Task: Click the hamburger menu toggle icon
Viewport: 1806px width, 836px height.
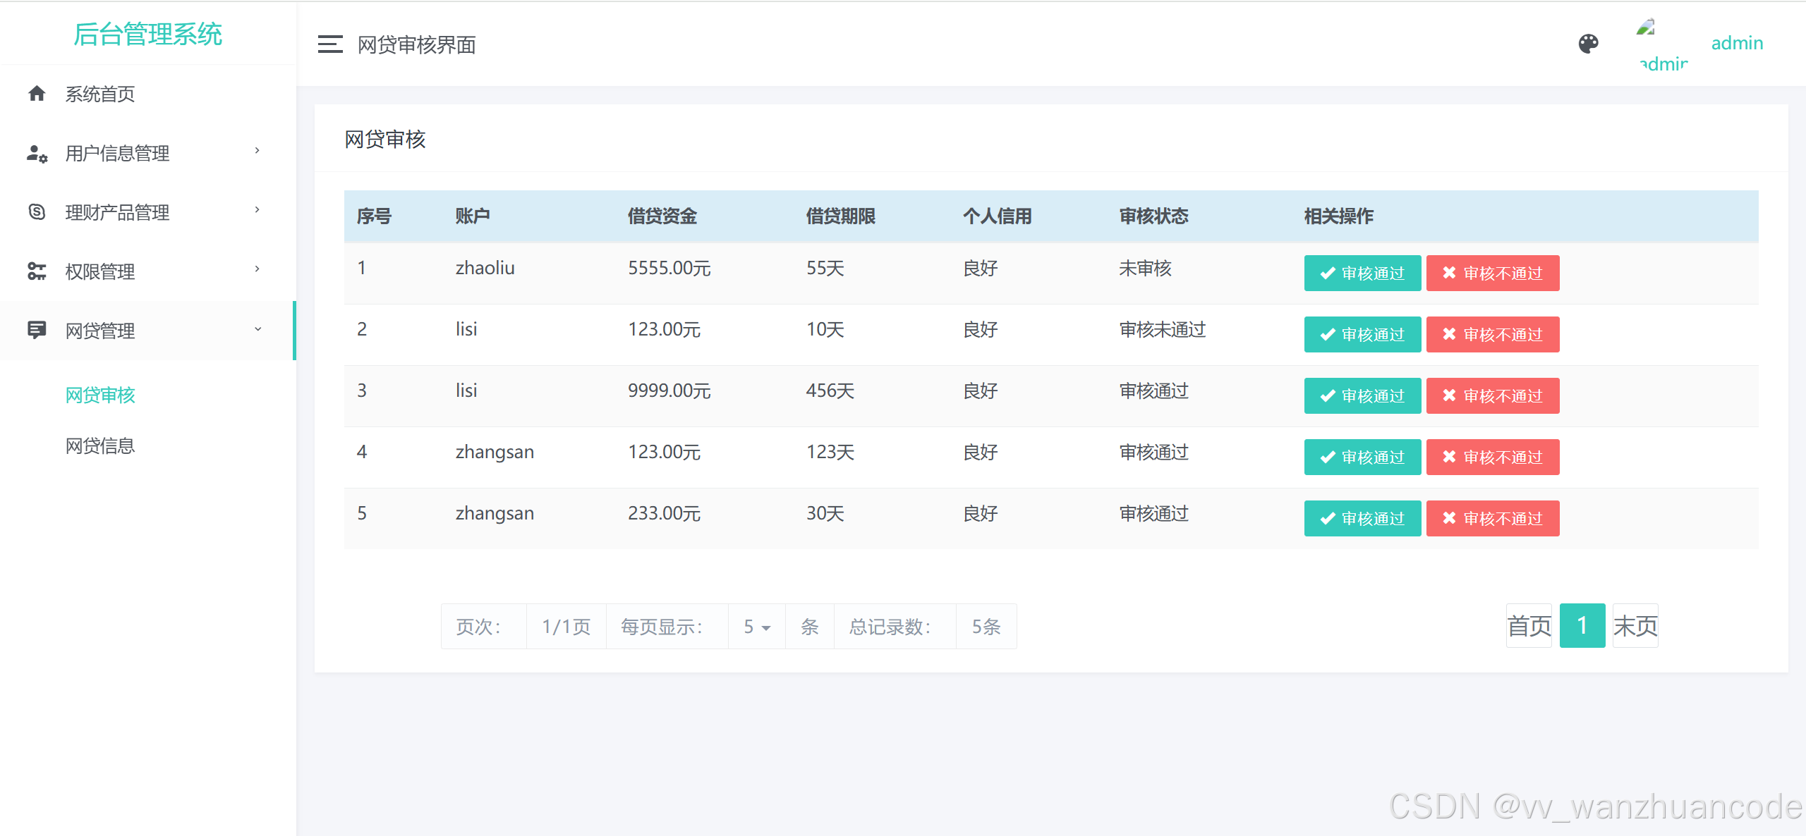Action: (x=329, y=44)
